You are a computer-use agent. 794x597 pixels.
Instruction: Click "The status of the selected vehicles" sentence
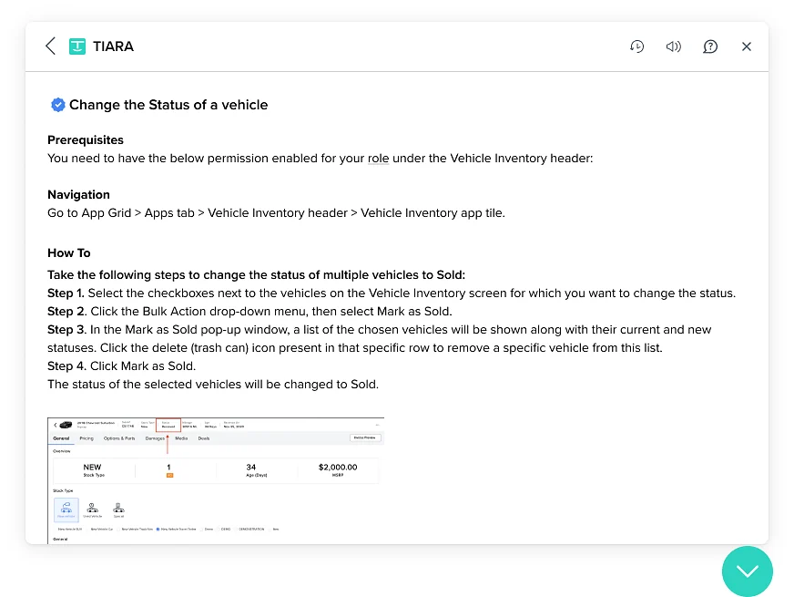(x=213, y=384)
